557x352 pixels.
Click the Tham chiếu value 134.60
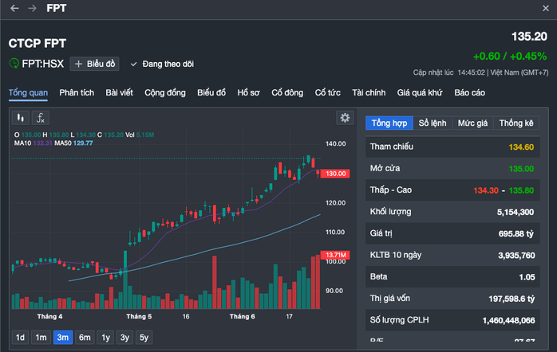tap(521, 147)
